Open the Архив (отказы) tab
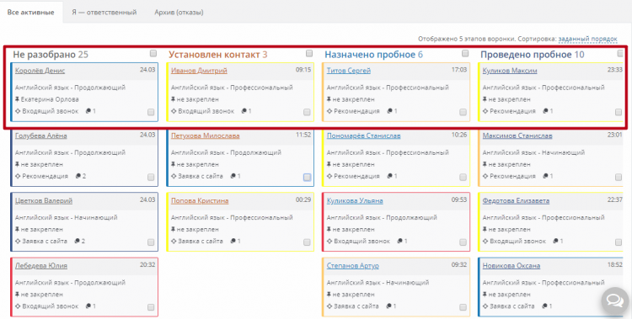Screen dimensions: 632x319 179,12
